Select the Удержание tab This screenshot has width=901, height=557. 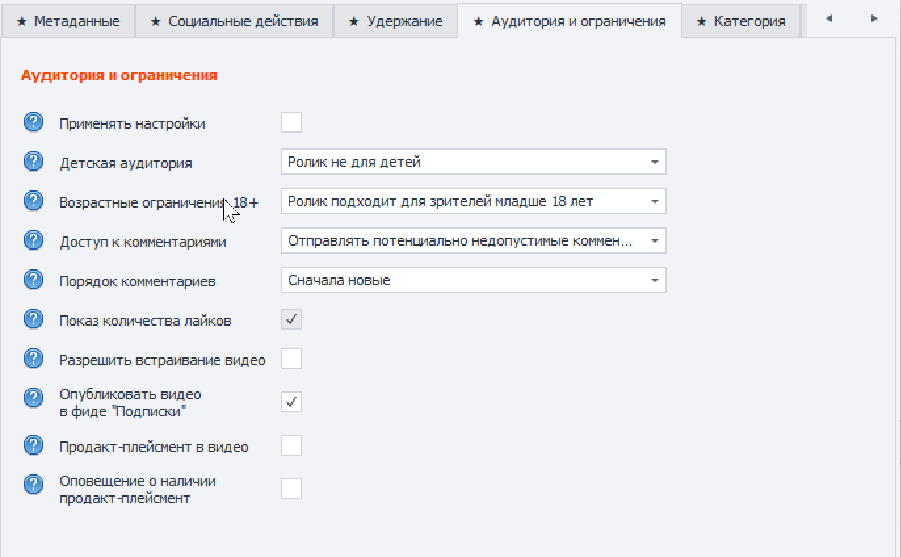(394, 20)
